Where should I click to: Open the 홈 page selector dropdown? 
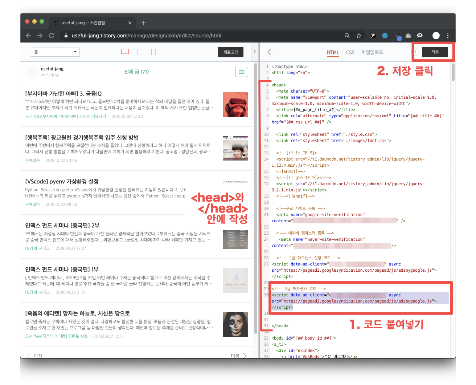[x=55, y=52]
